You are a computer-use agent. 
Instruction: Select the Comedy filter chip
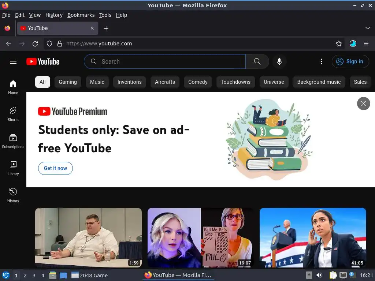198,82
